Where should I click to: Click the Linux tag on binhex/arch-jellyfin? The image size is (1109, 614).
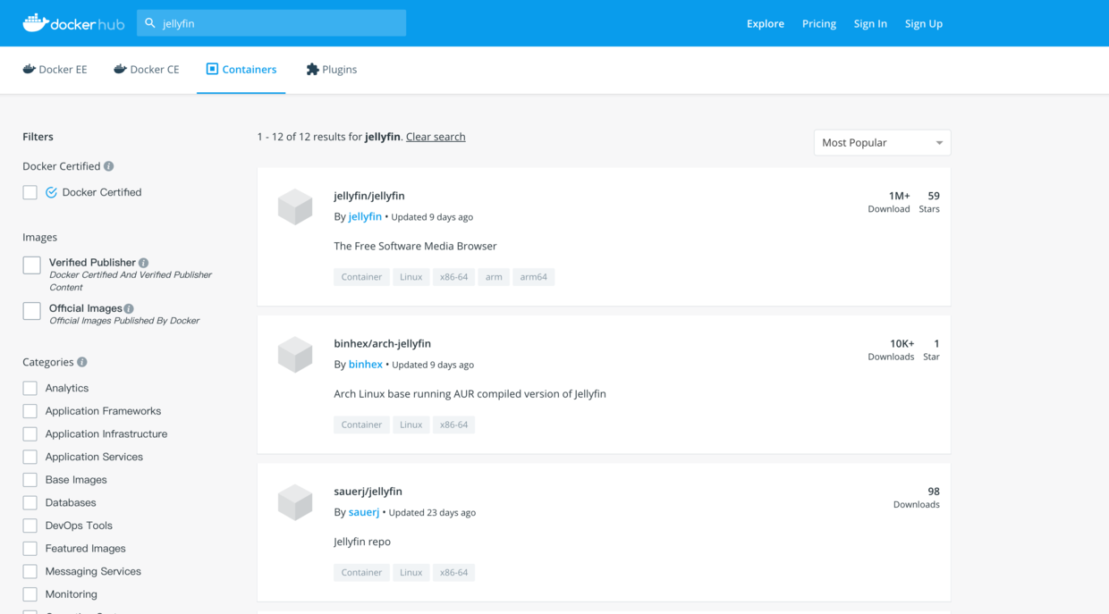coord(411,425)
